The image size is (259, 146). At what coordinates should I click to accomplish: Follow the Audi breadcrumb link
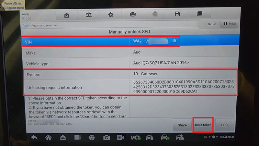[x=25, y=26]
